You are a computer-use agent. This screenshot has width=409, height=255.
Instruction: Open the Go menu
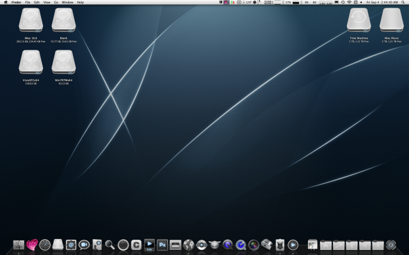point(56,3)
